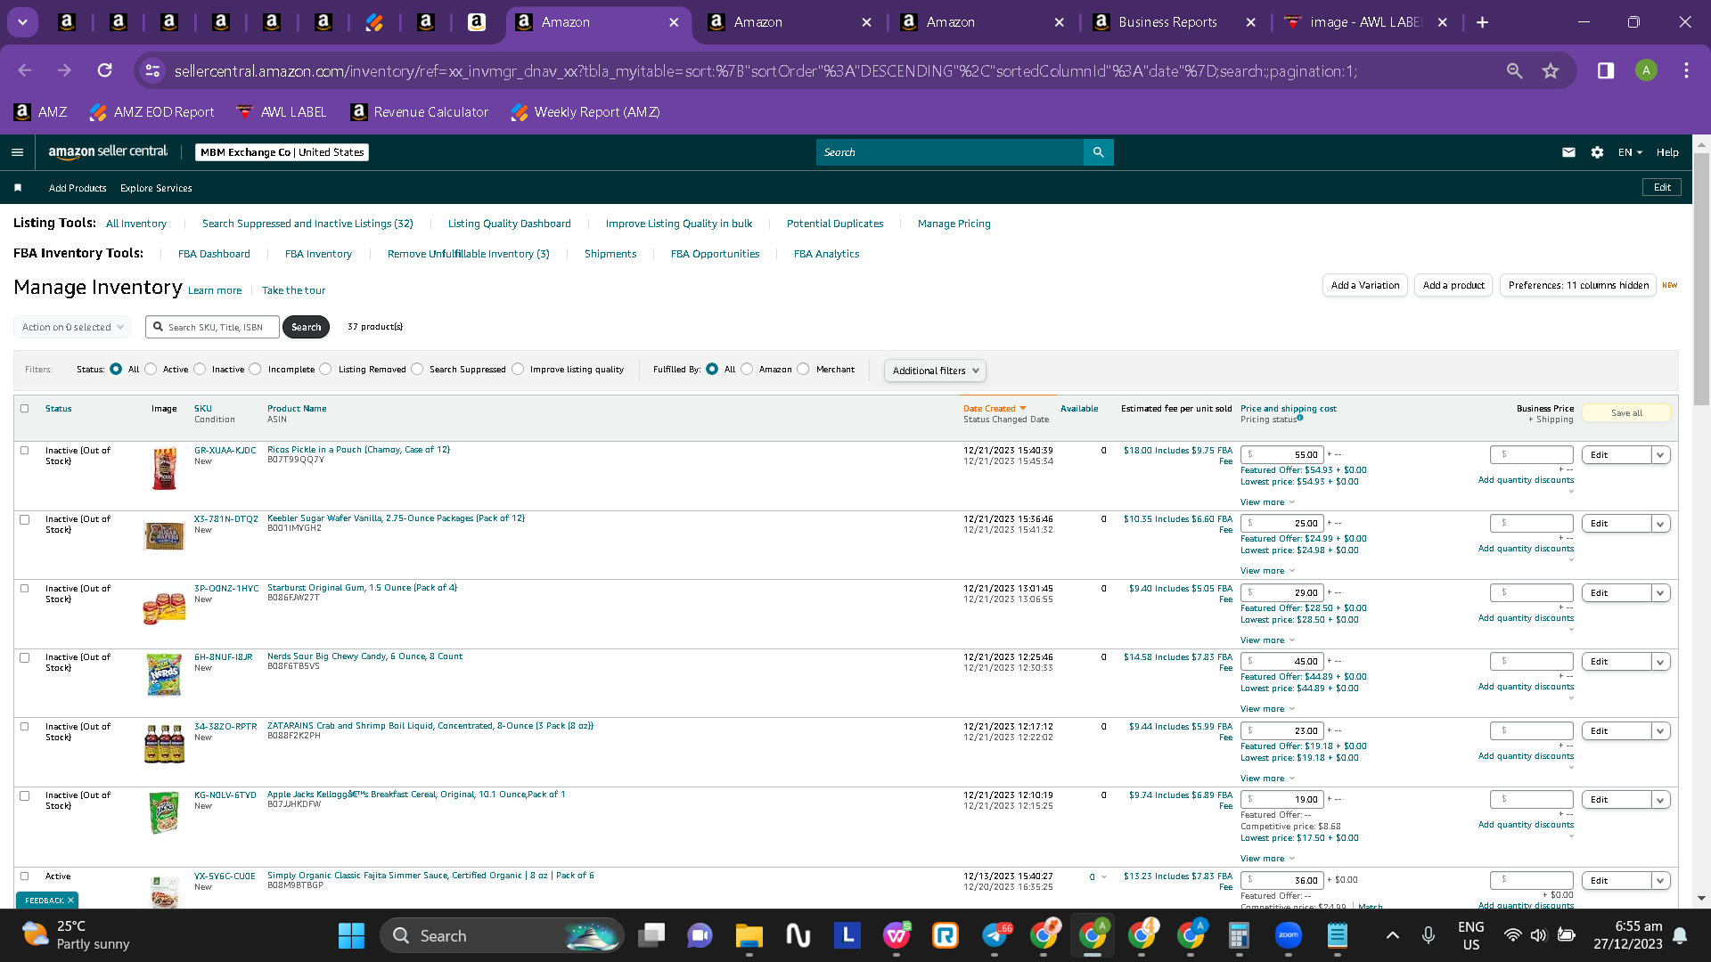1711x962 pixels.
Task: Click the Wi-Fi network tray icon
Action: [1512, 935]
